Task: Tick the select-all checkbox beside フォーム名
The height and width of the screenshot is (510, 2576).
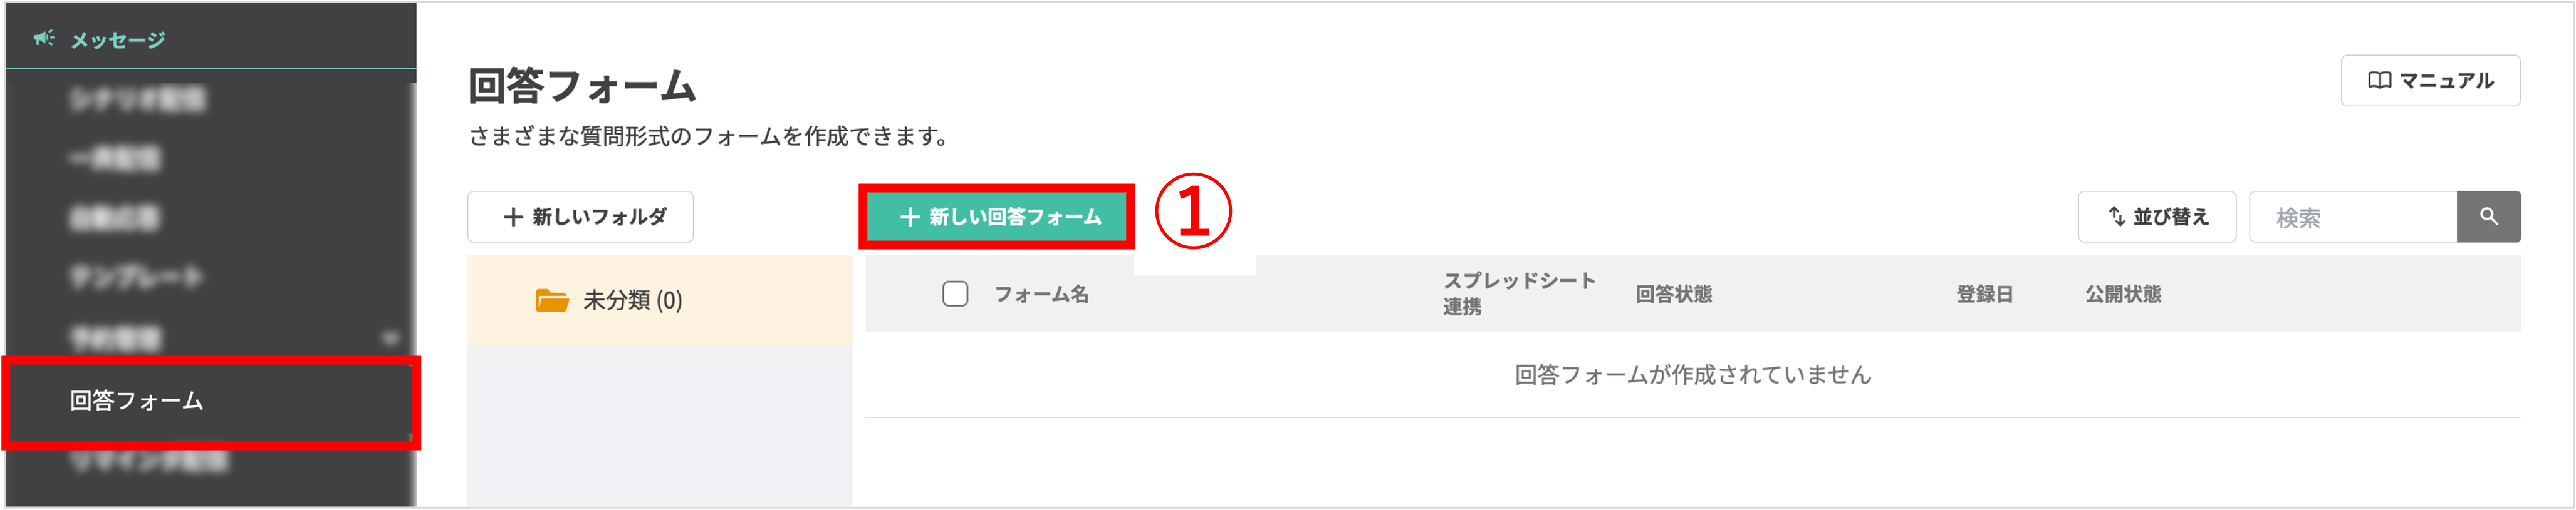Action: 955,293
